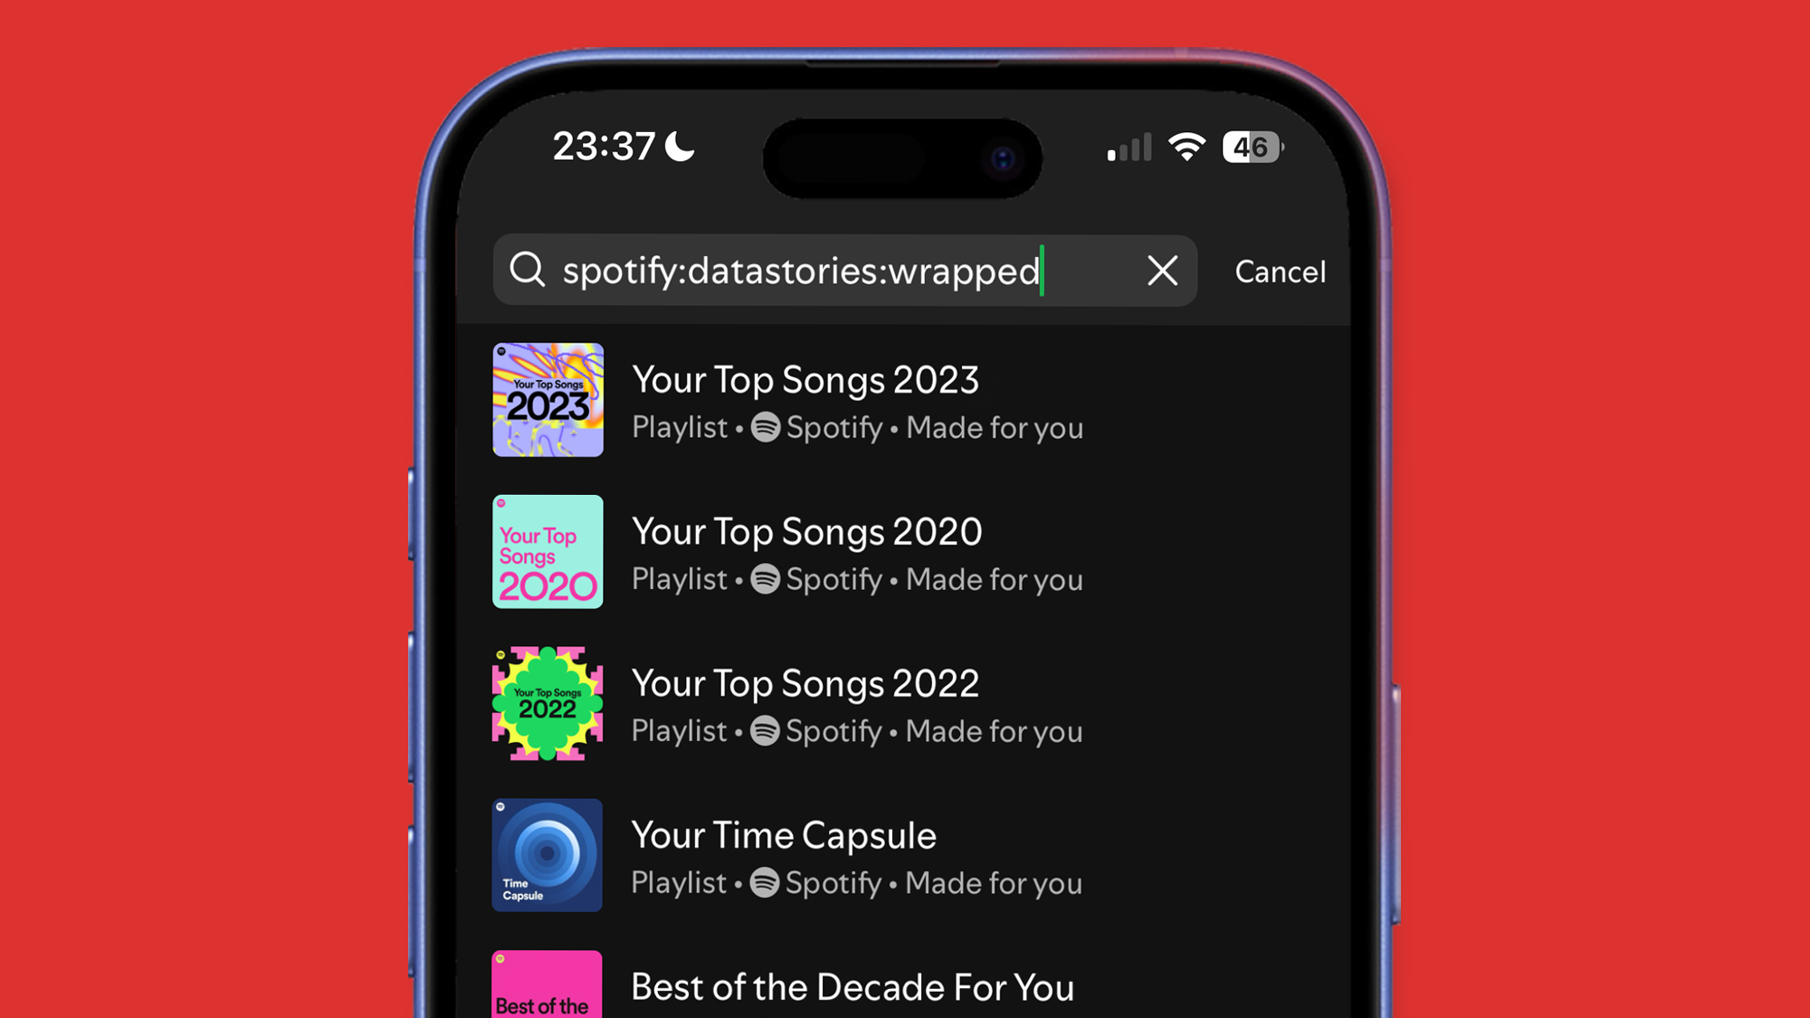Tap the clear (X) button in search
This screenshot has width=1810, height=1018.
pos(1164,271)
